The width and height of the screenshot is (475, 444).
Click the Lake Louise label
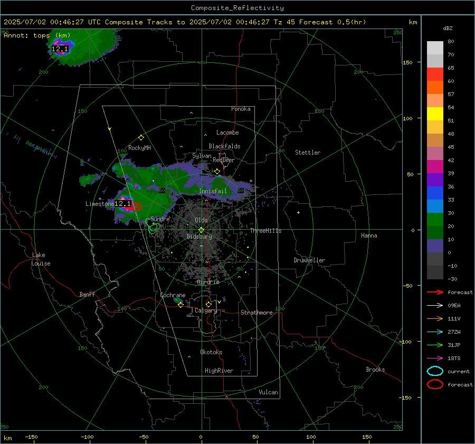pos(41,259)
